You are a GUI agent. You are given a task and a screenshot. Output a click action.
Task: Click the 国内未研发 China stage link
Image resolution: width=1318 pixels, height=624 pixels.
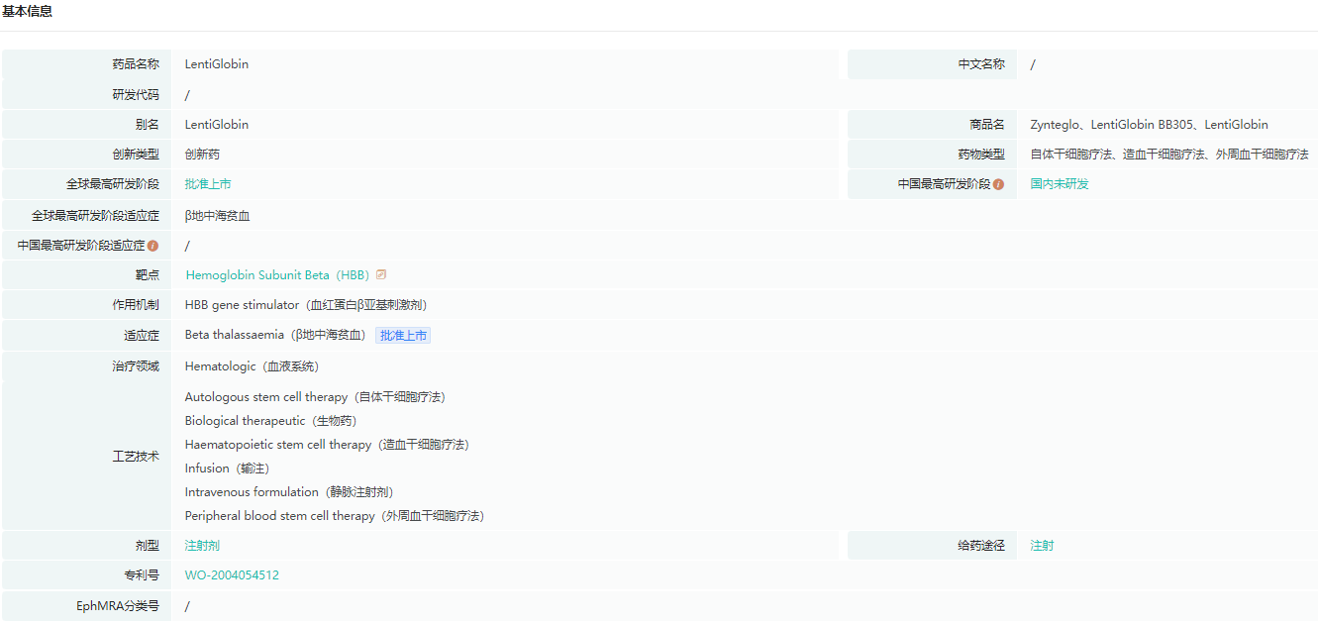point(1060,184)
